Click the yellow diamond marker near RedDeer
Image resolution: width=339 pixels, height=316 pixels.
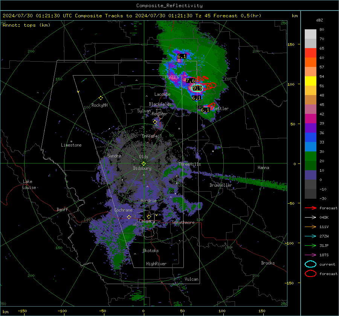(x=155, y=122)
